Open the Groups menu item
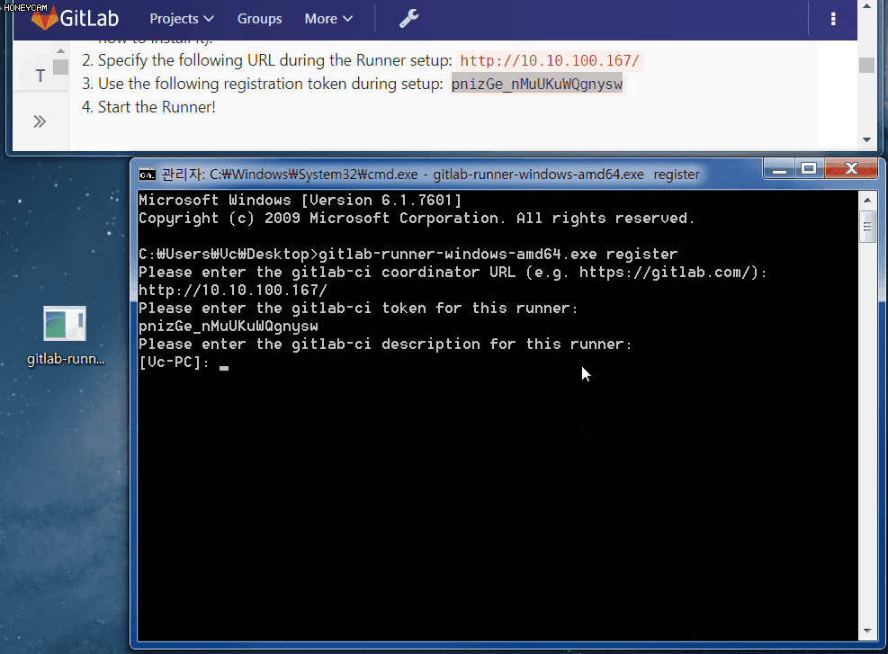The width and height of the screenshot is (888, 654). point(259,19)
